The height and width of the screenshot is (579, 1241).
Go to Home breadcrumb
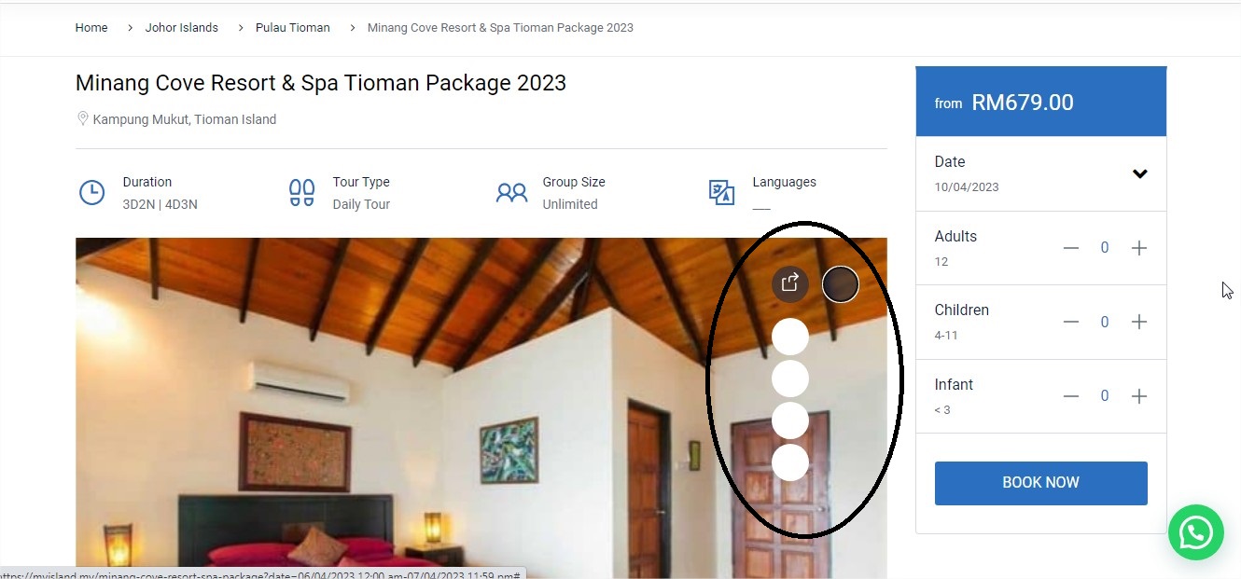pos(91,28)
